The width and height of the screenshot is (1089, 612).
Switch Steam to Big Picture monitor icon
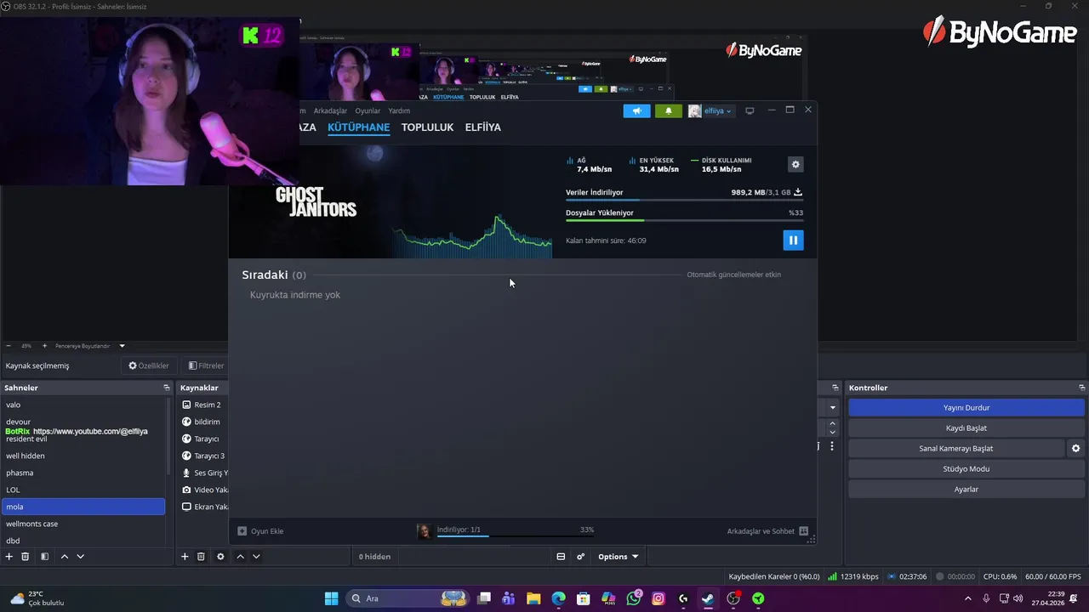click(750, 110)
